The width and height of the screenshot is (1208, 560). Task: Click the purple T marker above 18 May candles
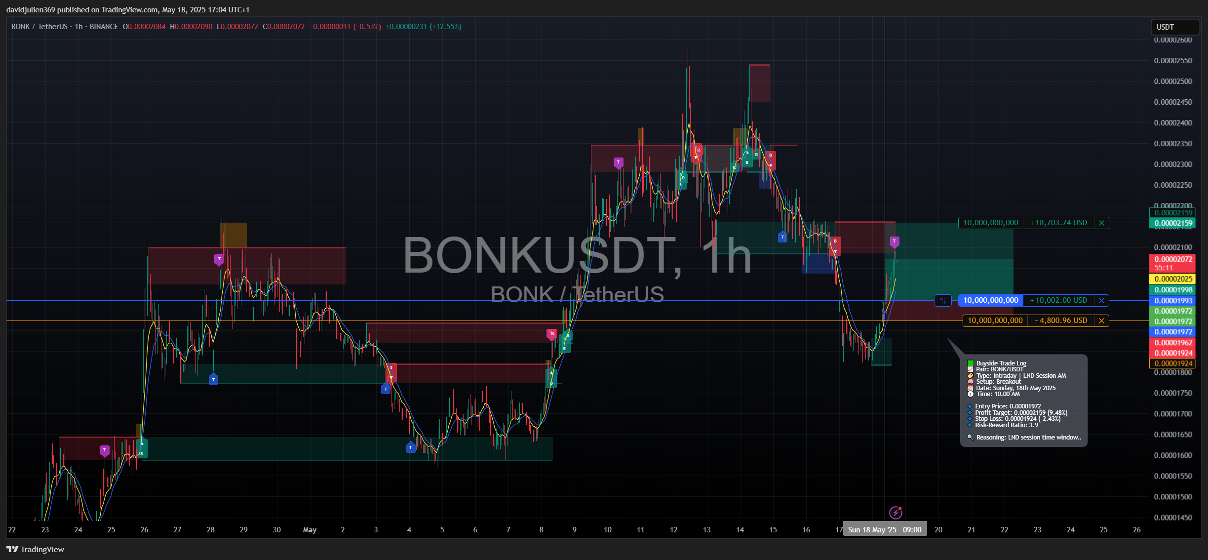[895, 242]
